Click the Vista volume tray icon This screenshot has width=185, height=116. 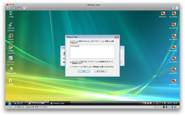pos(171,103)
